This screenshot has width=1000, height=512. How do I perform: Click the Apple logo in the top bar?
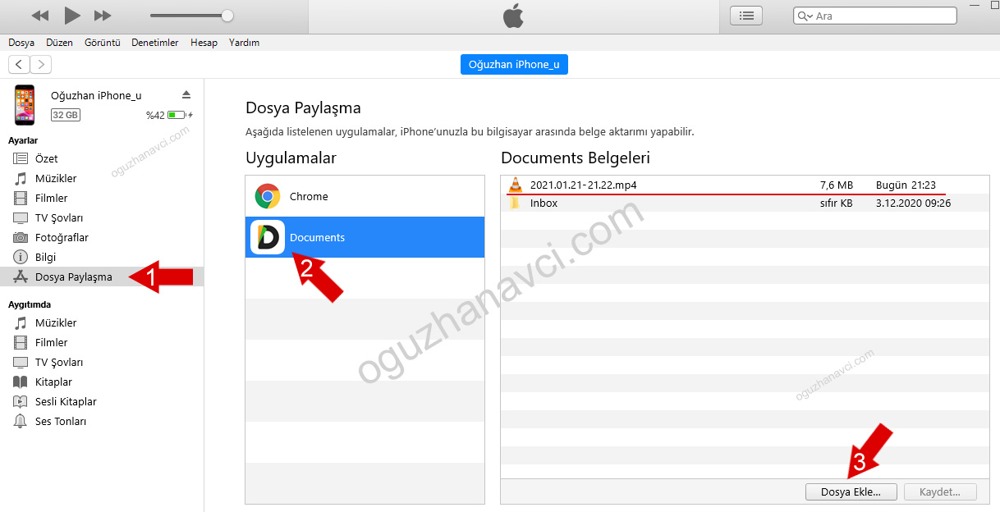point(512,16)
